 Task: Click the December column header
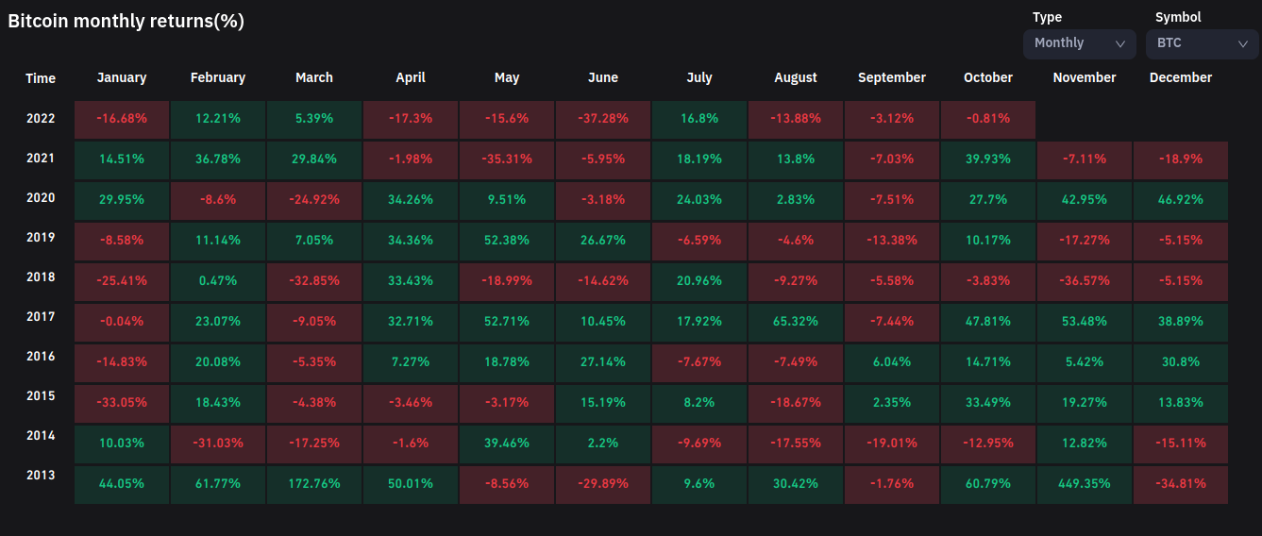pos(1181,77)
